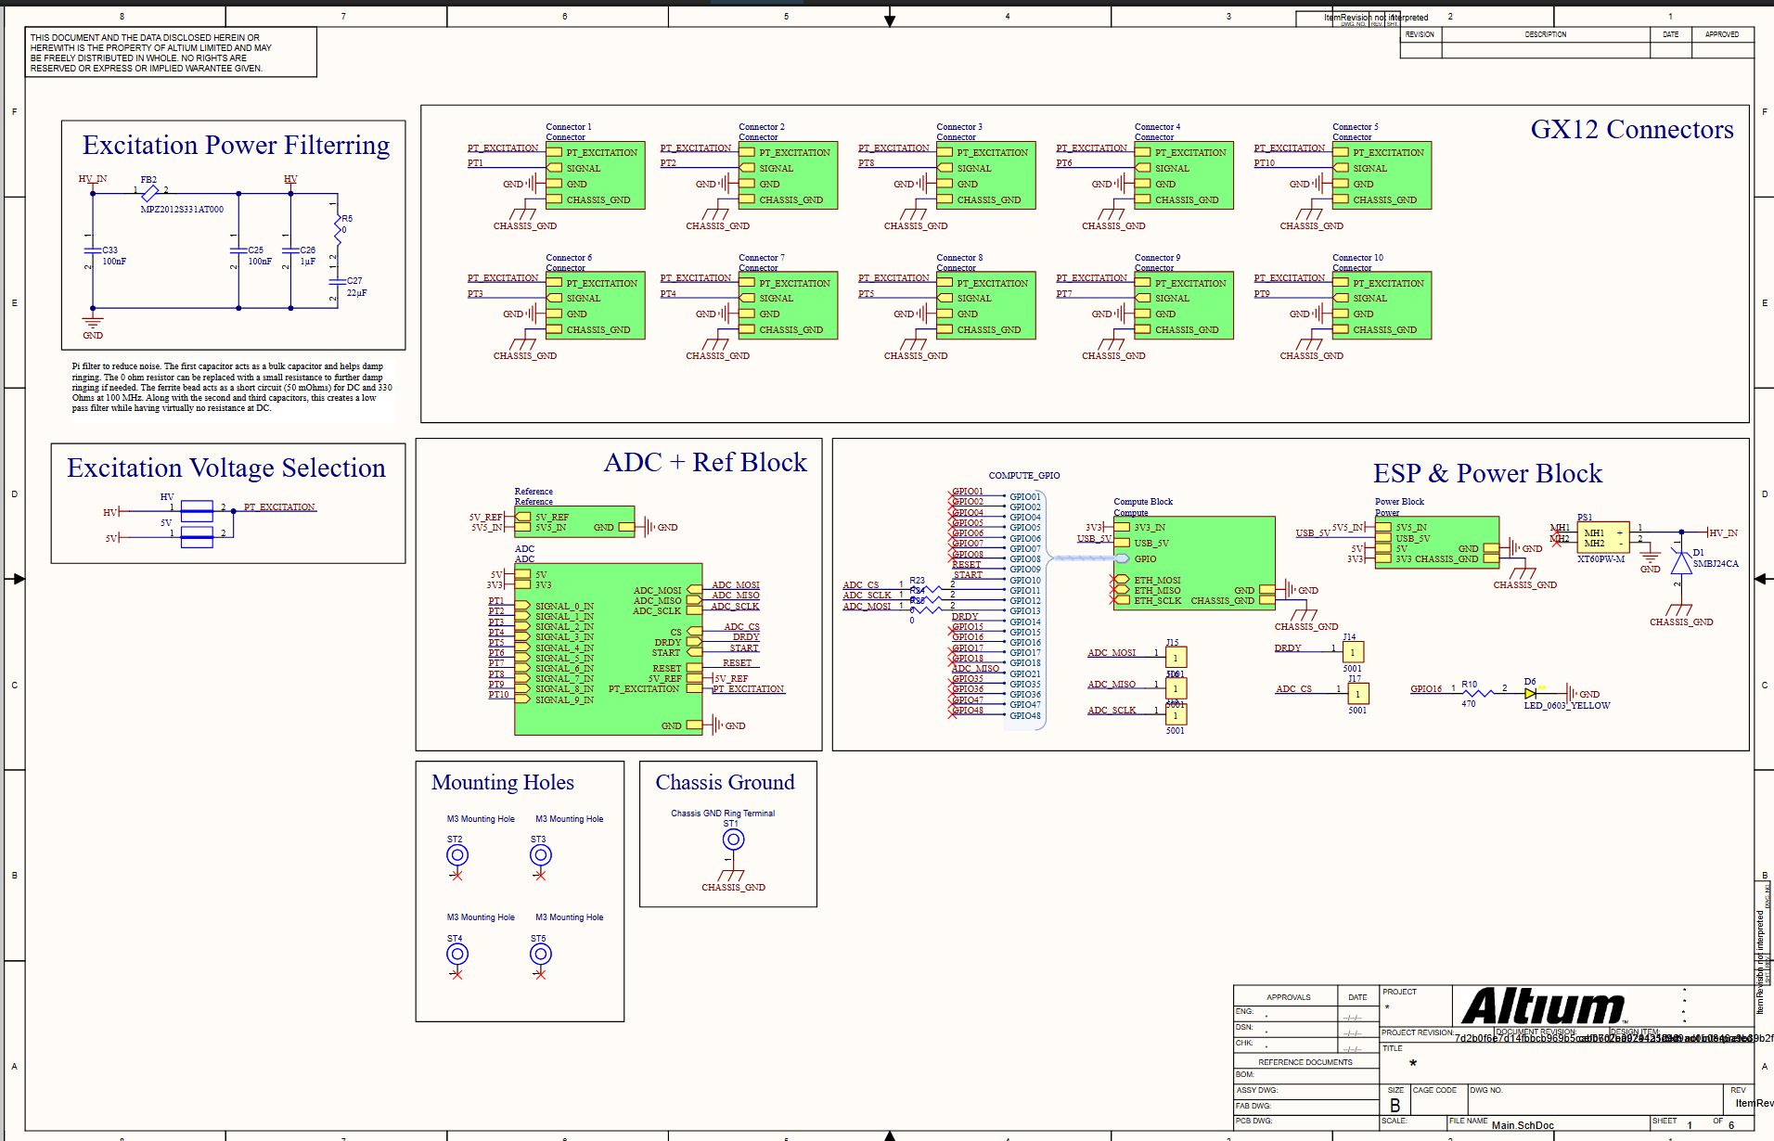1774x1141 pixels.
Task: Select the FB2 ferrite bead symbol
Action: click(148, 193)
